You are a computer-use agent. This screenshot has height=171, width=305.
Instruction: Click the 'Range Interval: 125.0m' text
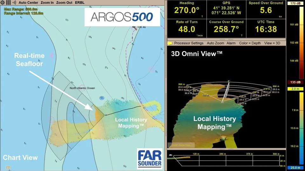pyautogui.click(x=24, y=13)
